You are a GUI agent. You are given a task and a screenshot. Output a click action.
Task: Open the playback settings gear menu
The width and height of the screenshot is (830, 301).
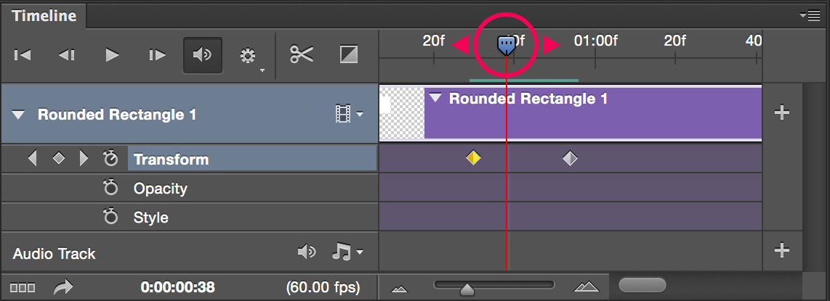click(249, 56)
